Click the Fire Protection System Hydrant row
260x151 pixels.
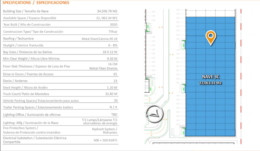coord(60,131)
